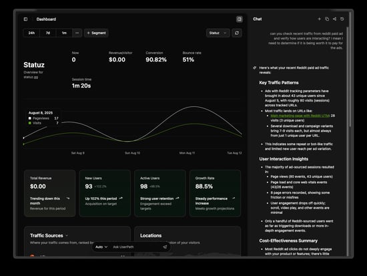This screenshot has width=367, height=276.
Task: Click the Bounce rate value 51%
Action: (x=188, y=59)
